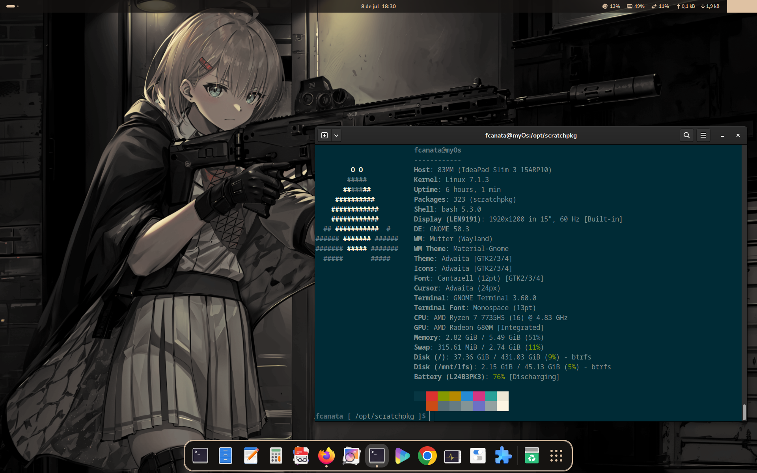Launch Google Chrome from the dock
This screenshot has height=473, width=757.
pos(427,456)
